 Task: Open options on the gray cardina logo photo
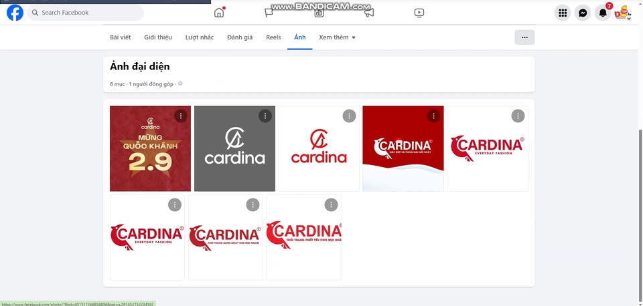[265, 116]
